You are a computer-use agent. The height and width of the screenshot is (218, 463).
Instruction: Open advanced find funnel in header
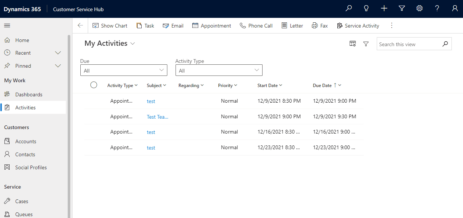[x=402, y=9]
